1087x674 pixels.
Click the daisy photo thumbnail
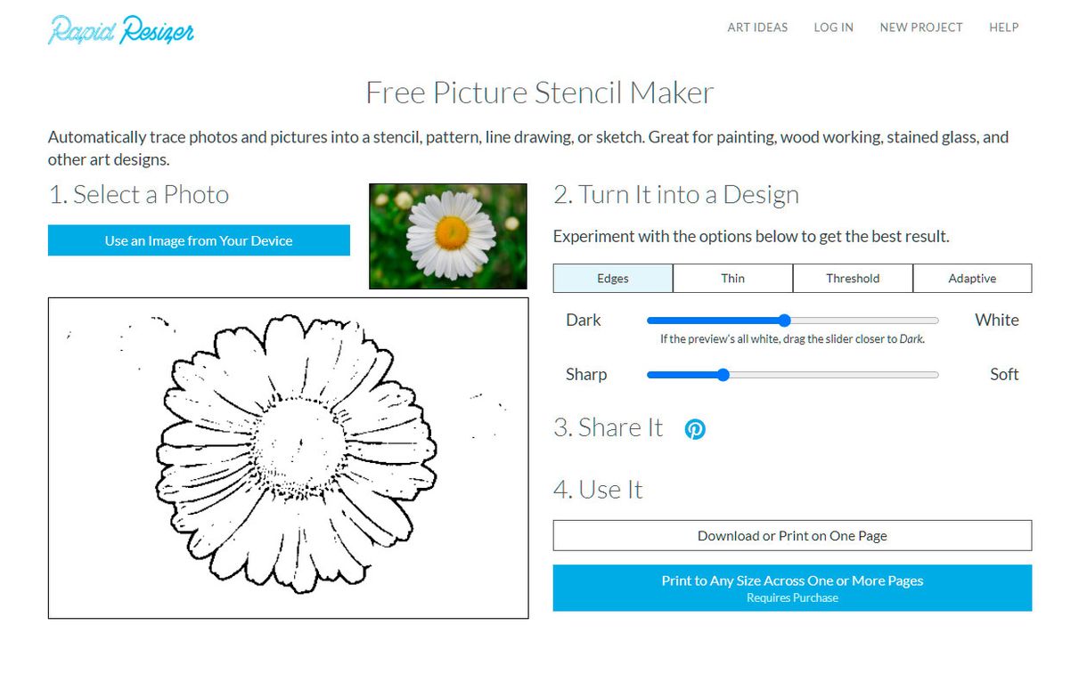pos(447,236)
